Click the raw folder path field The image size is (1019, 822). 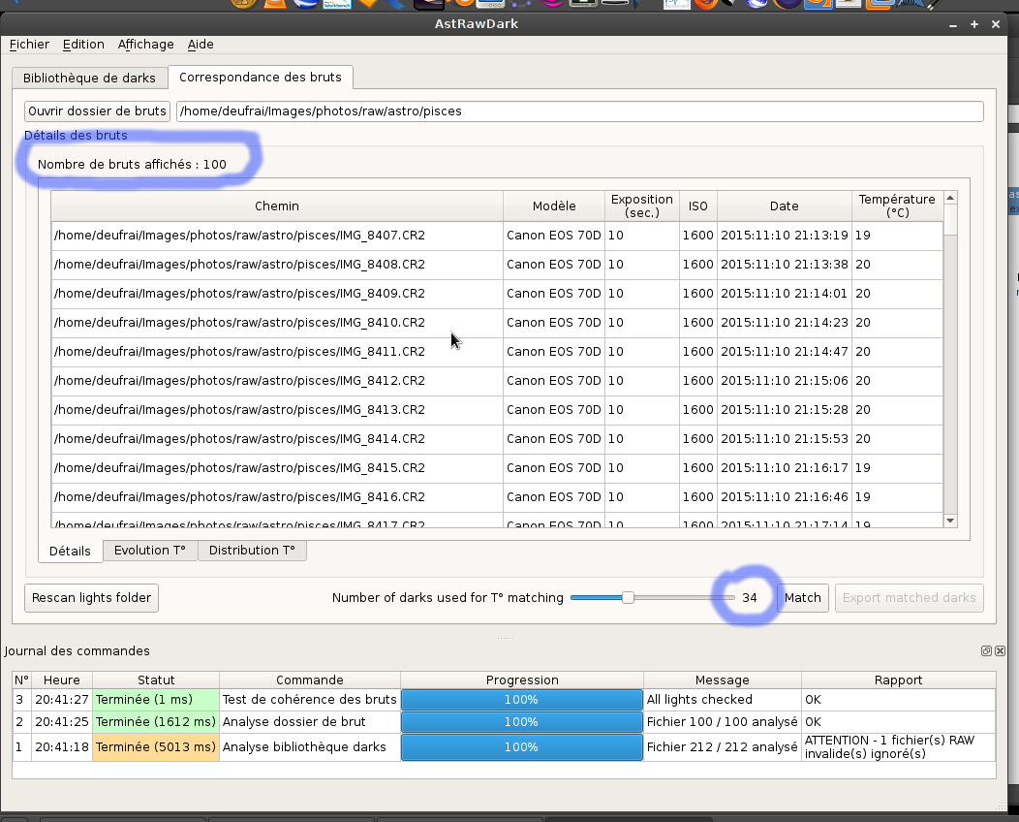[579, 111]
